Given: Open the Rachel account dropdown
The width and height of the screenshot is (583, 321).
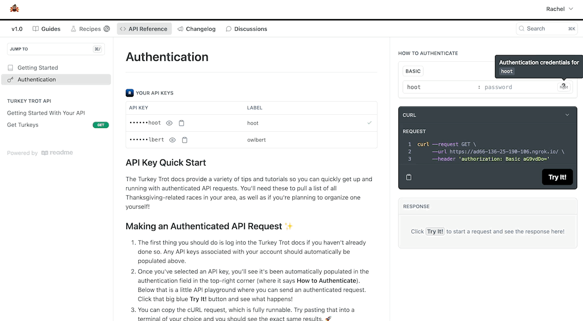Looking at the screenshot, I should pyautogui.click(x=559, y=8).
